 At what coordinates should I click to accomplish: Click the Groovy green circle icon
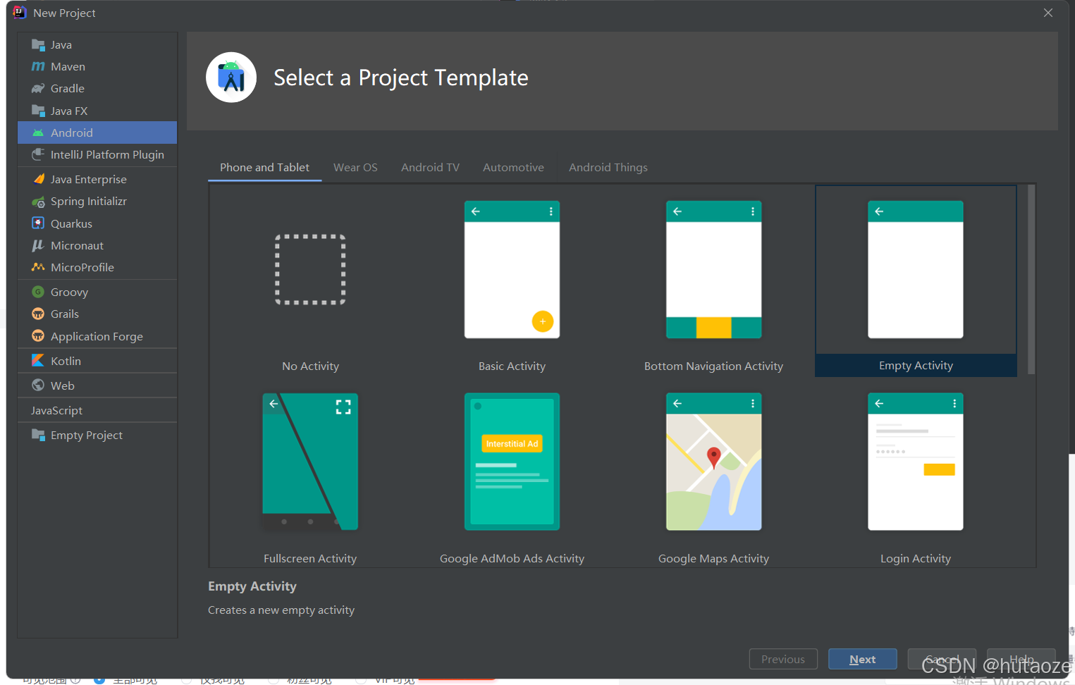tap(38, 292)
